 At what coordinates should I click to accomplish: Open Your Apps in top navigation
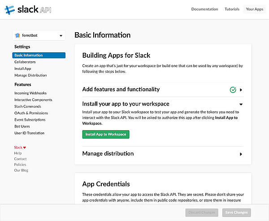tap(255, 9)
